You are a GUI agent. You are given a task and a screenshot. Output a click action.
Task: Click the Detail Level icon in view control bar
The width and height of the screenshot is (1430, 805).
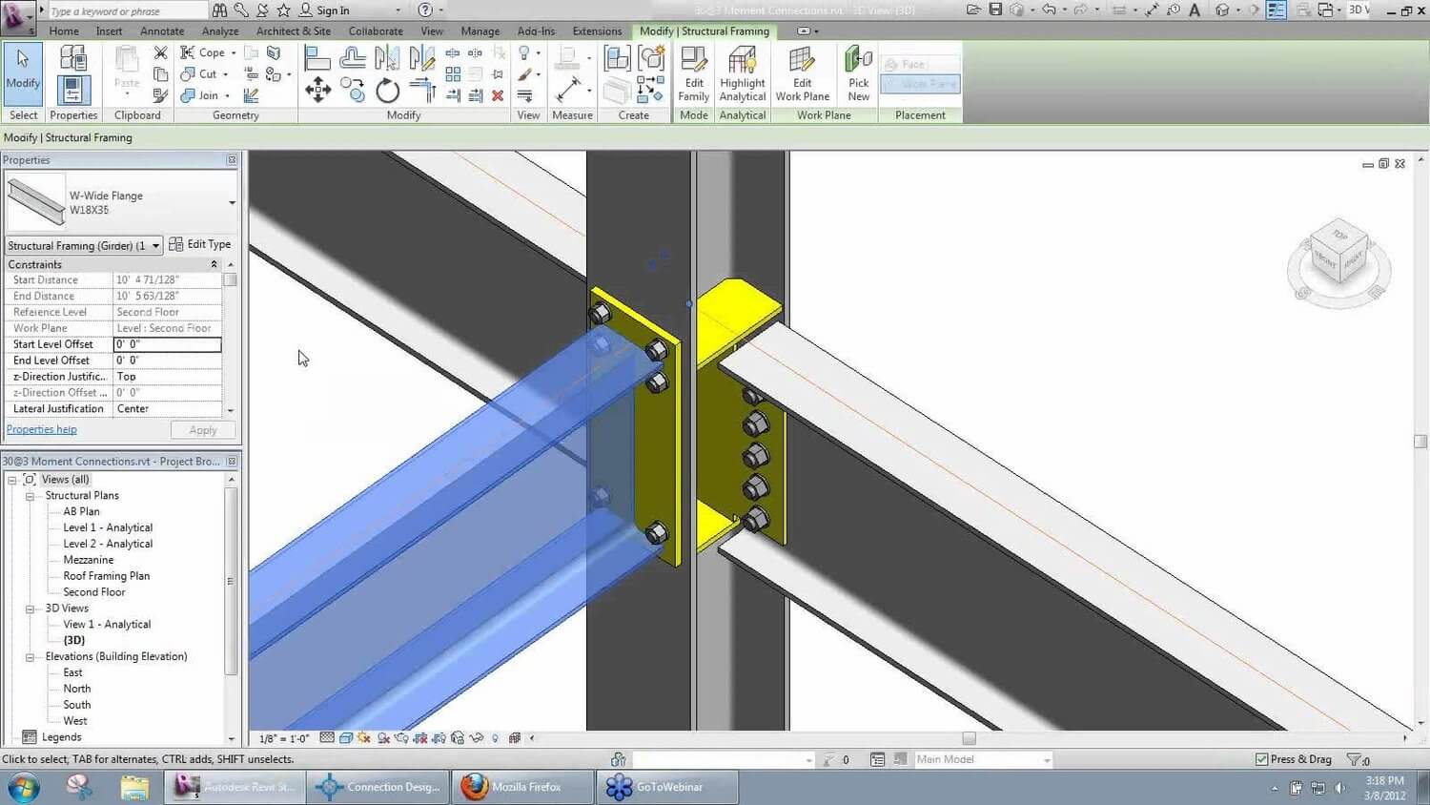click(327, 738)
